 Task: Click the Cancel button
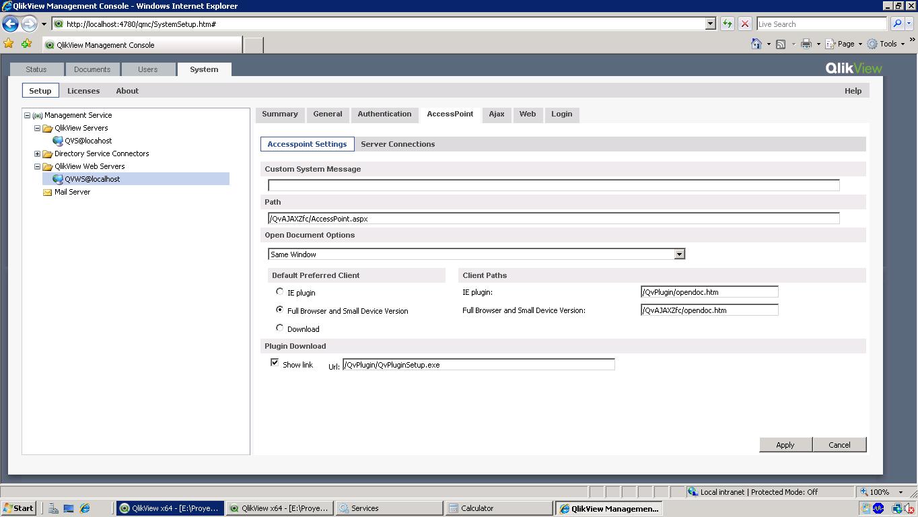[x=839, y=445]
